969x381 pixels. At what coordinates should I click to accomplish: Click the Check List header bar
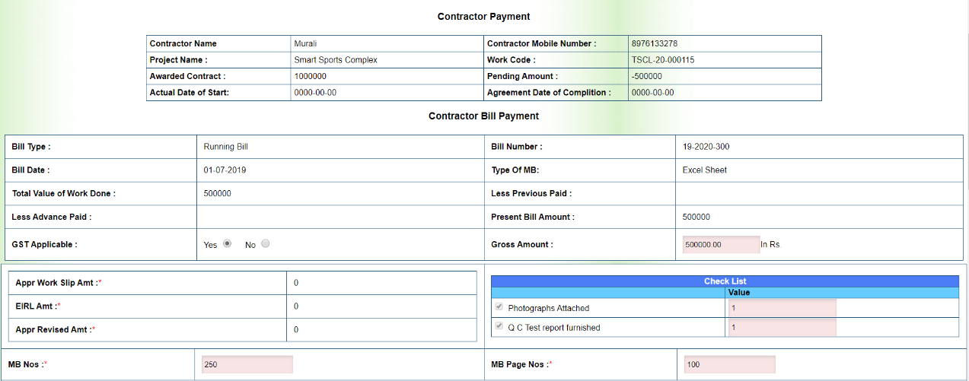725,281
